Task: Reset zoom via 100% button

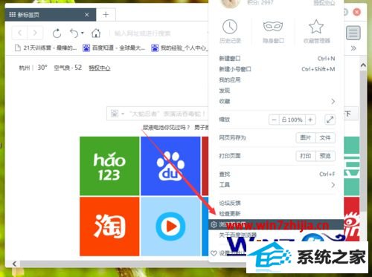Action: tap(292, 120)
